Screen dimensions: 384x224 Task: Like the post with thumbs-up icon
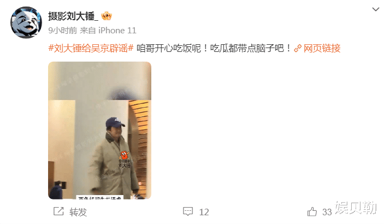312,211
